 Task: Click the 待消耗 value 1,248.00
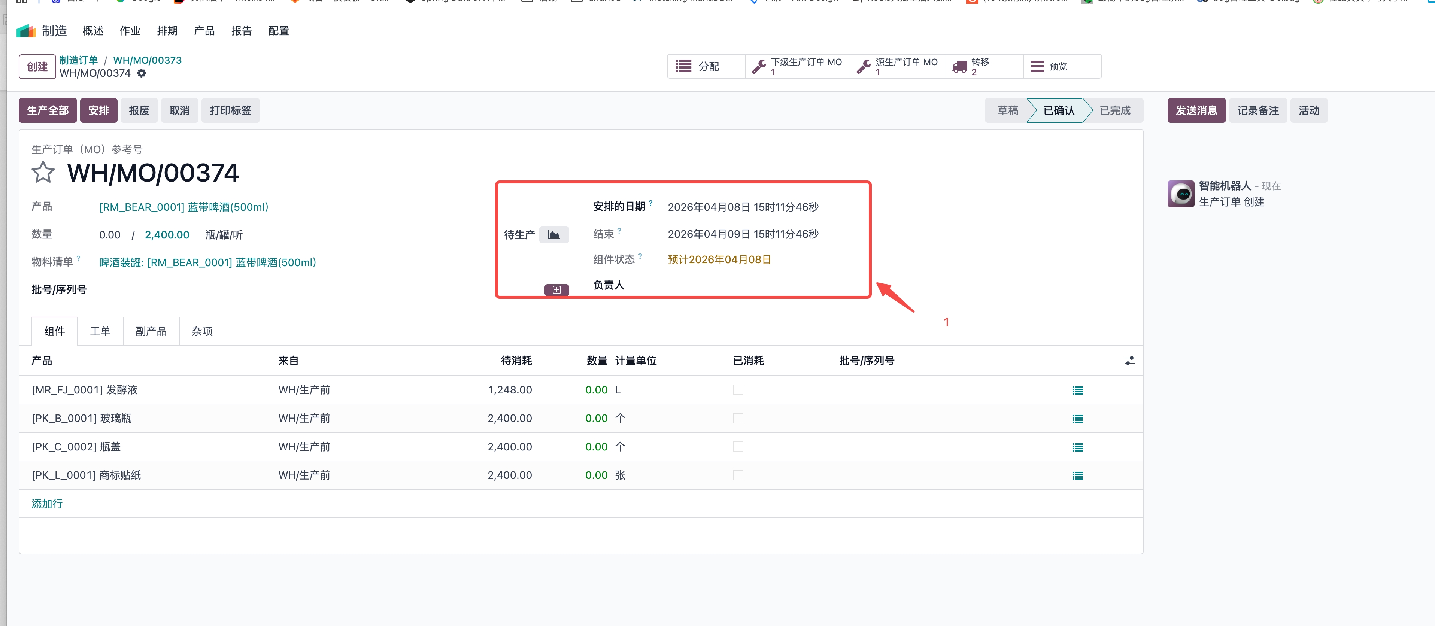coord(510,390)
